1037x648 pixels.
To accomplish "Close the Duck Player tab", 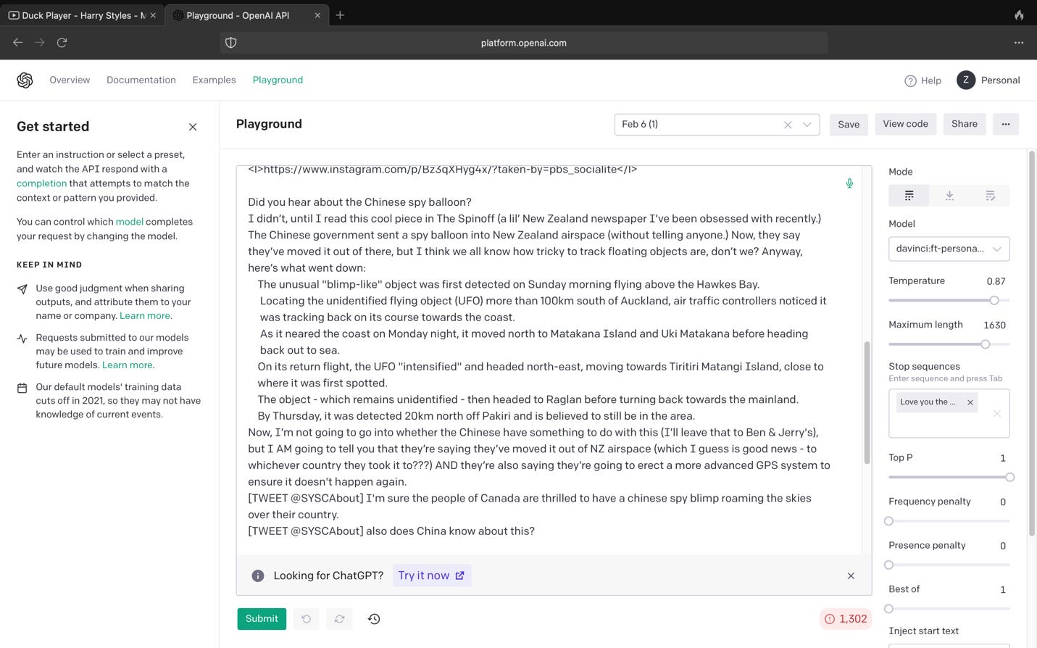I will (x=153, y=15).
